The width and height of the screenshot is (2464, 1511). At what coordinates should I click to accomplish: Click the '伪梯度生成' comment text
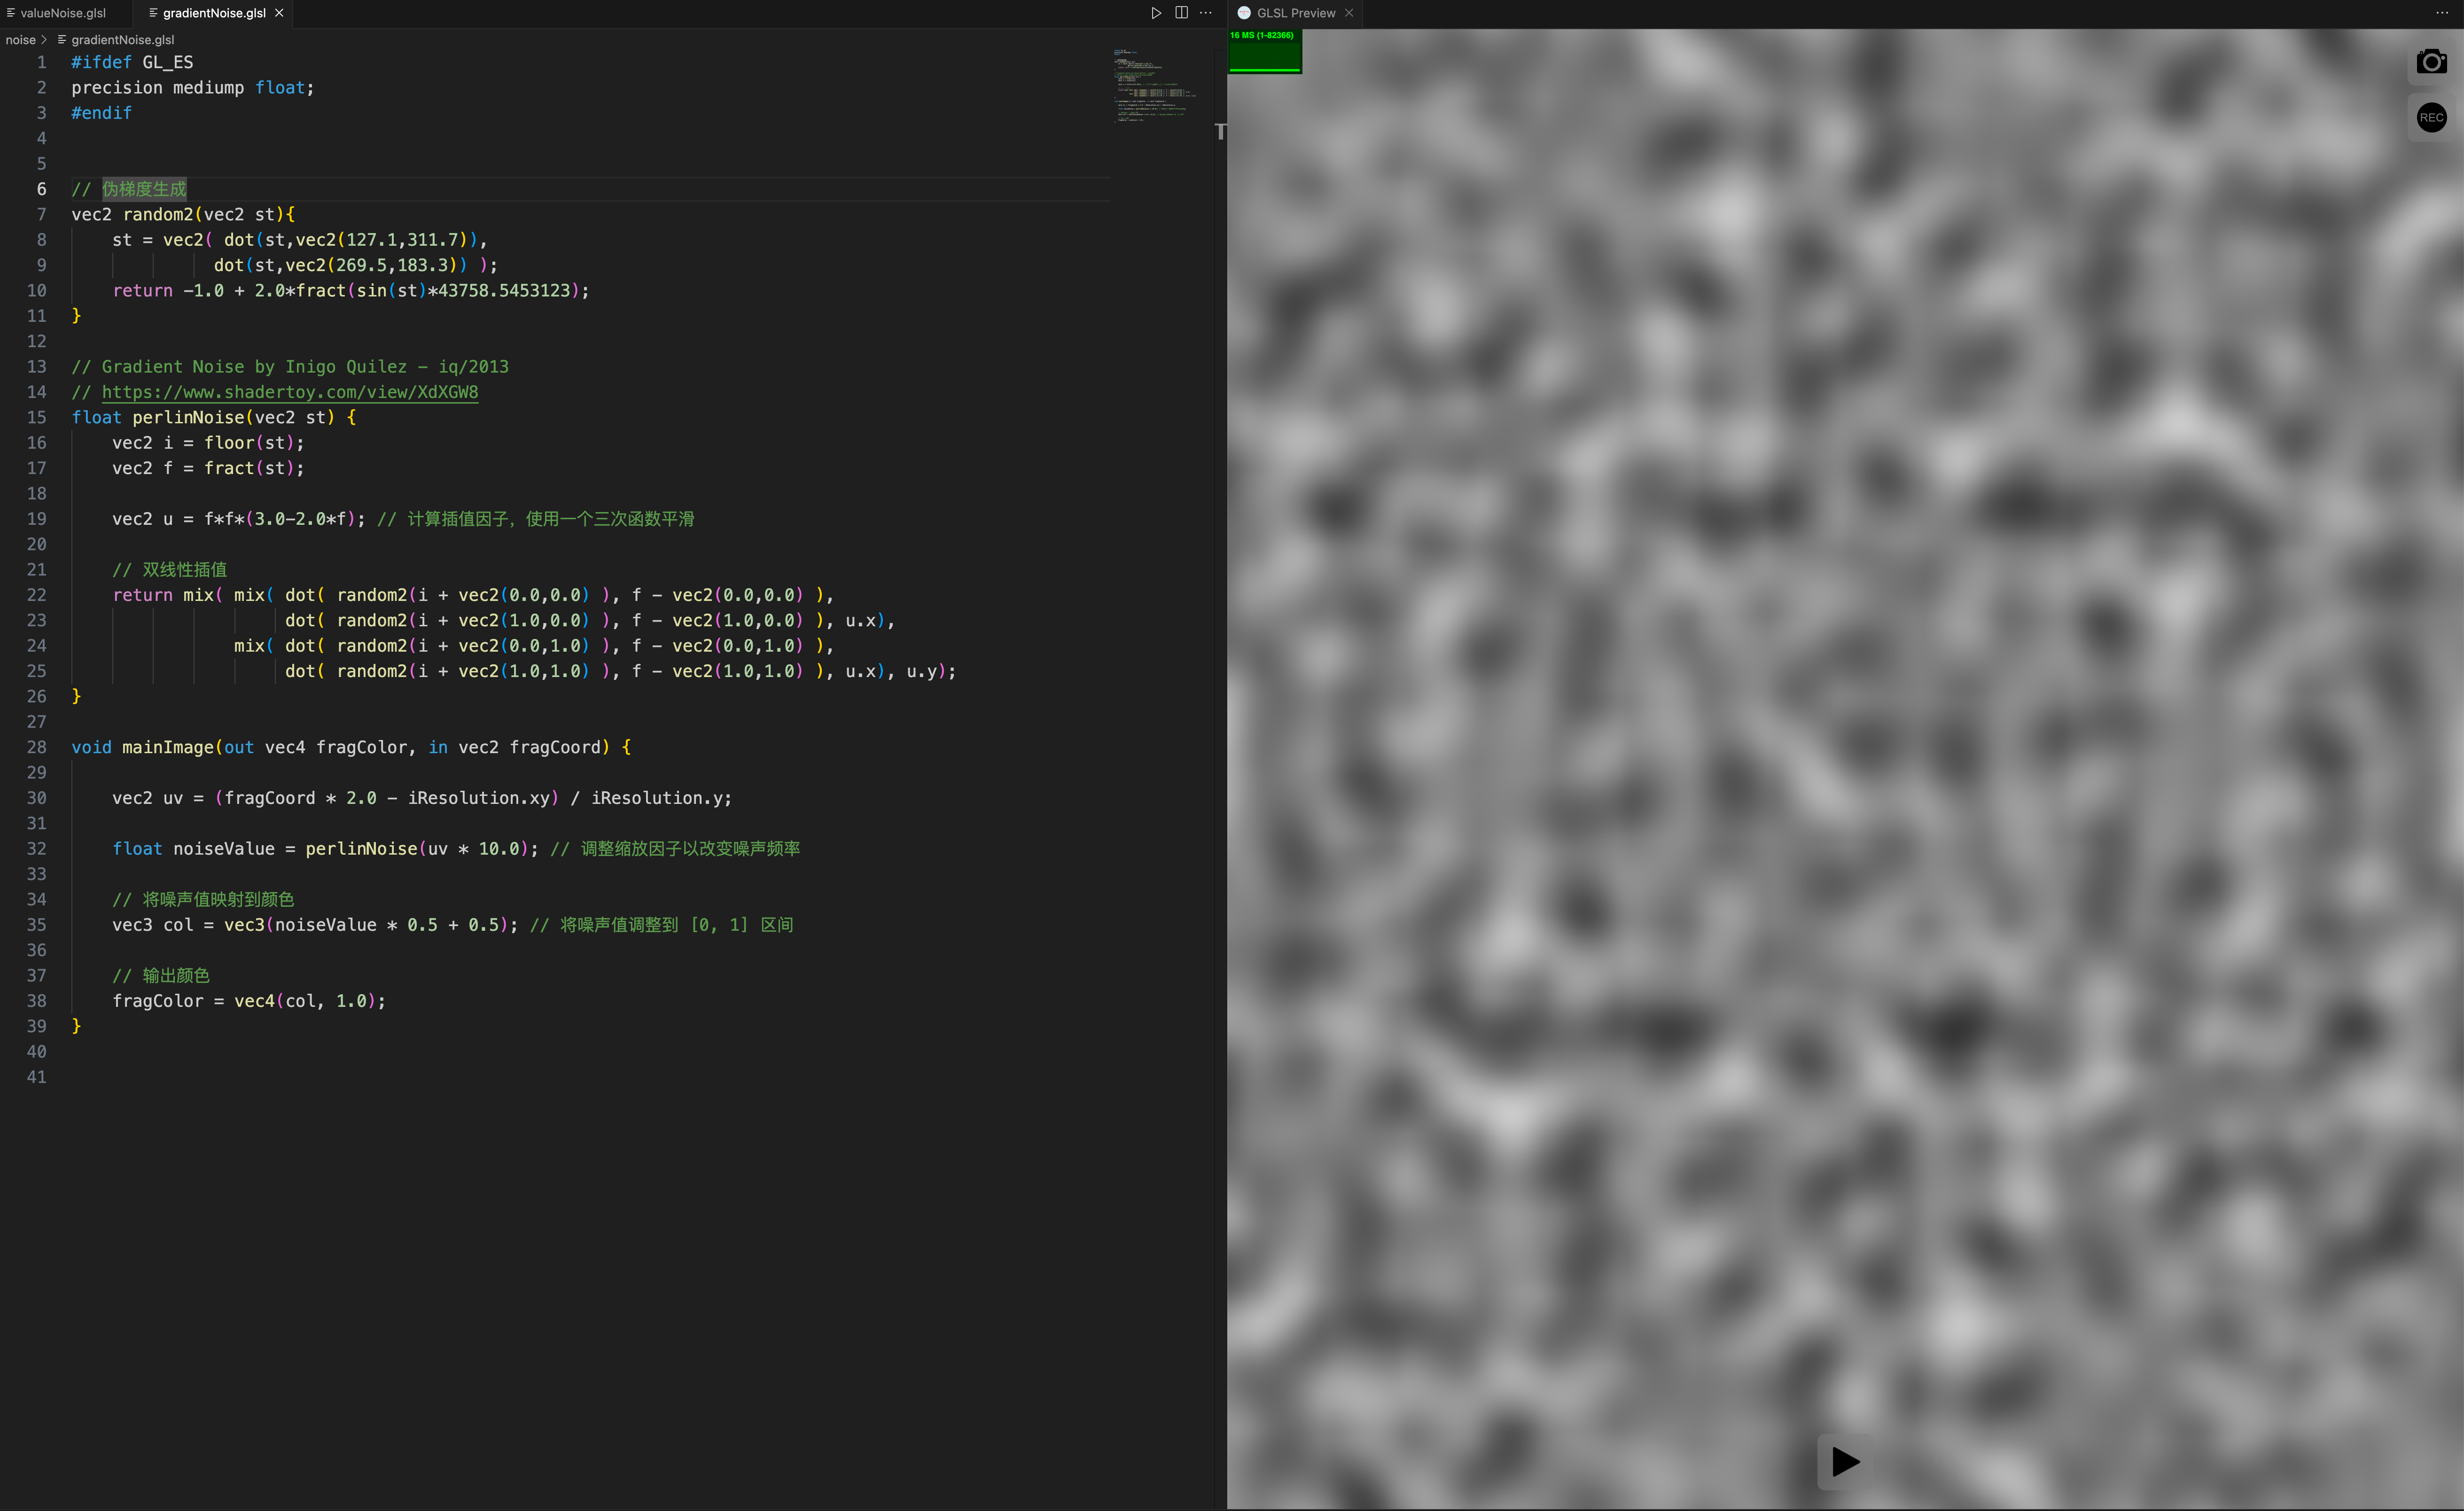click(x=144, y=189)
